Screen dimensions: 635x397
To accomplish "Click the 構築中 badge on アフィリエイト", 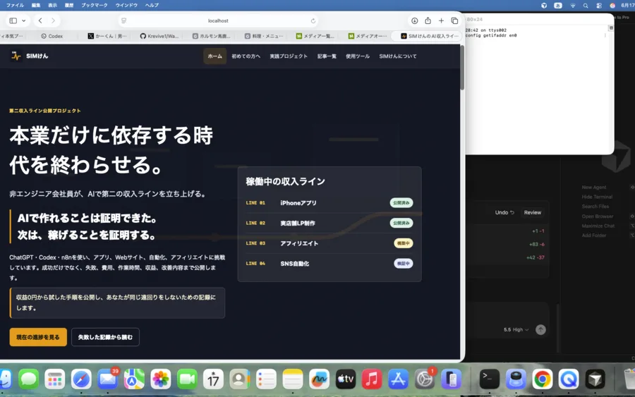I will pyautogui.click(x=404, y=243).
